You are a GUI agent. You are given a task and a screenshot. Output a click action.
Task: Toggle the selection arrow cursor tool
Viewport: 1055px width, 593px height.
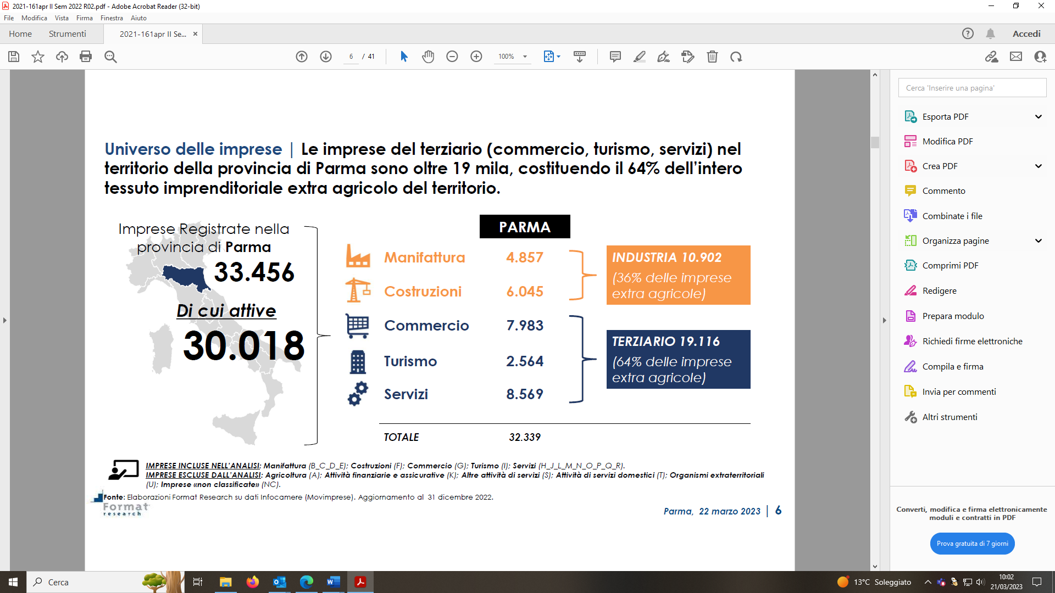[404, 57]
